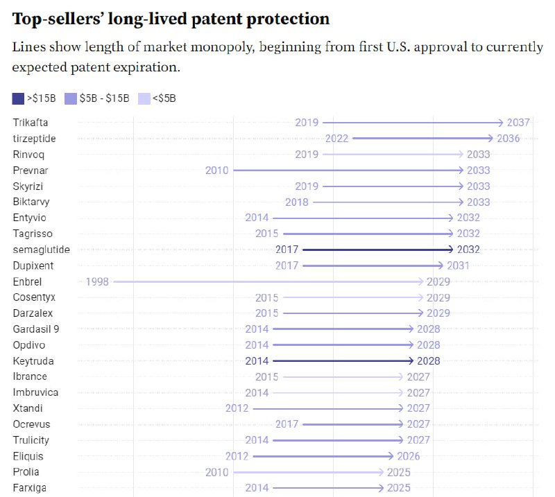
Task: Select the 1998 approval year for Enbrel
Action: [x=97, y=282]
